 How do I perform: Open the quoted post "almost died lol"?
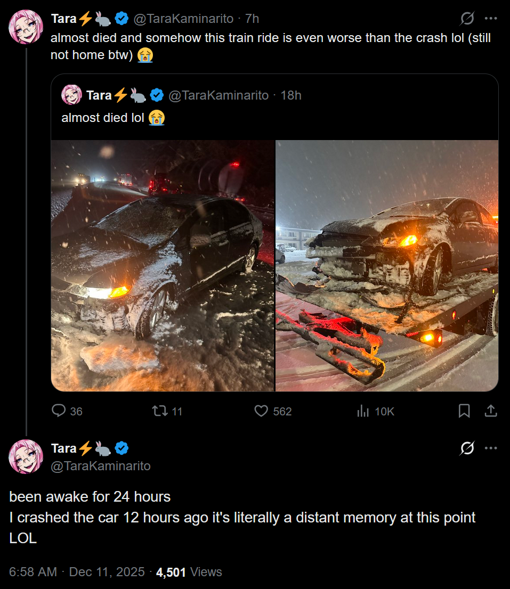click(x=274, y=107)
